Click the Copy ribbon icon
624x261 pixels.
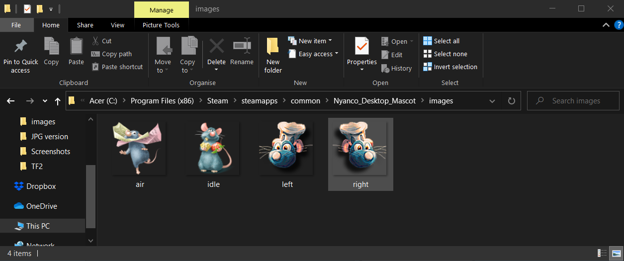click(51, 47)
